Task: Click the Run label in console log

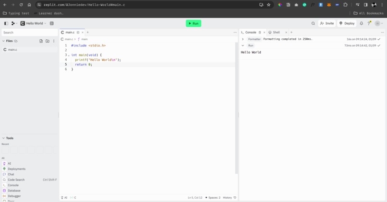Action: coord(251,45)
